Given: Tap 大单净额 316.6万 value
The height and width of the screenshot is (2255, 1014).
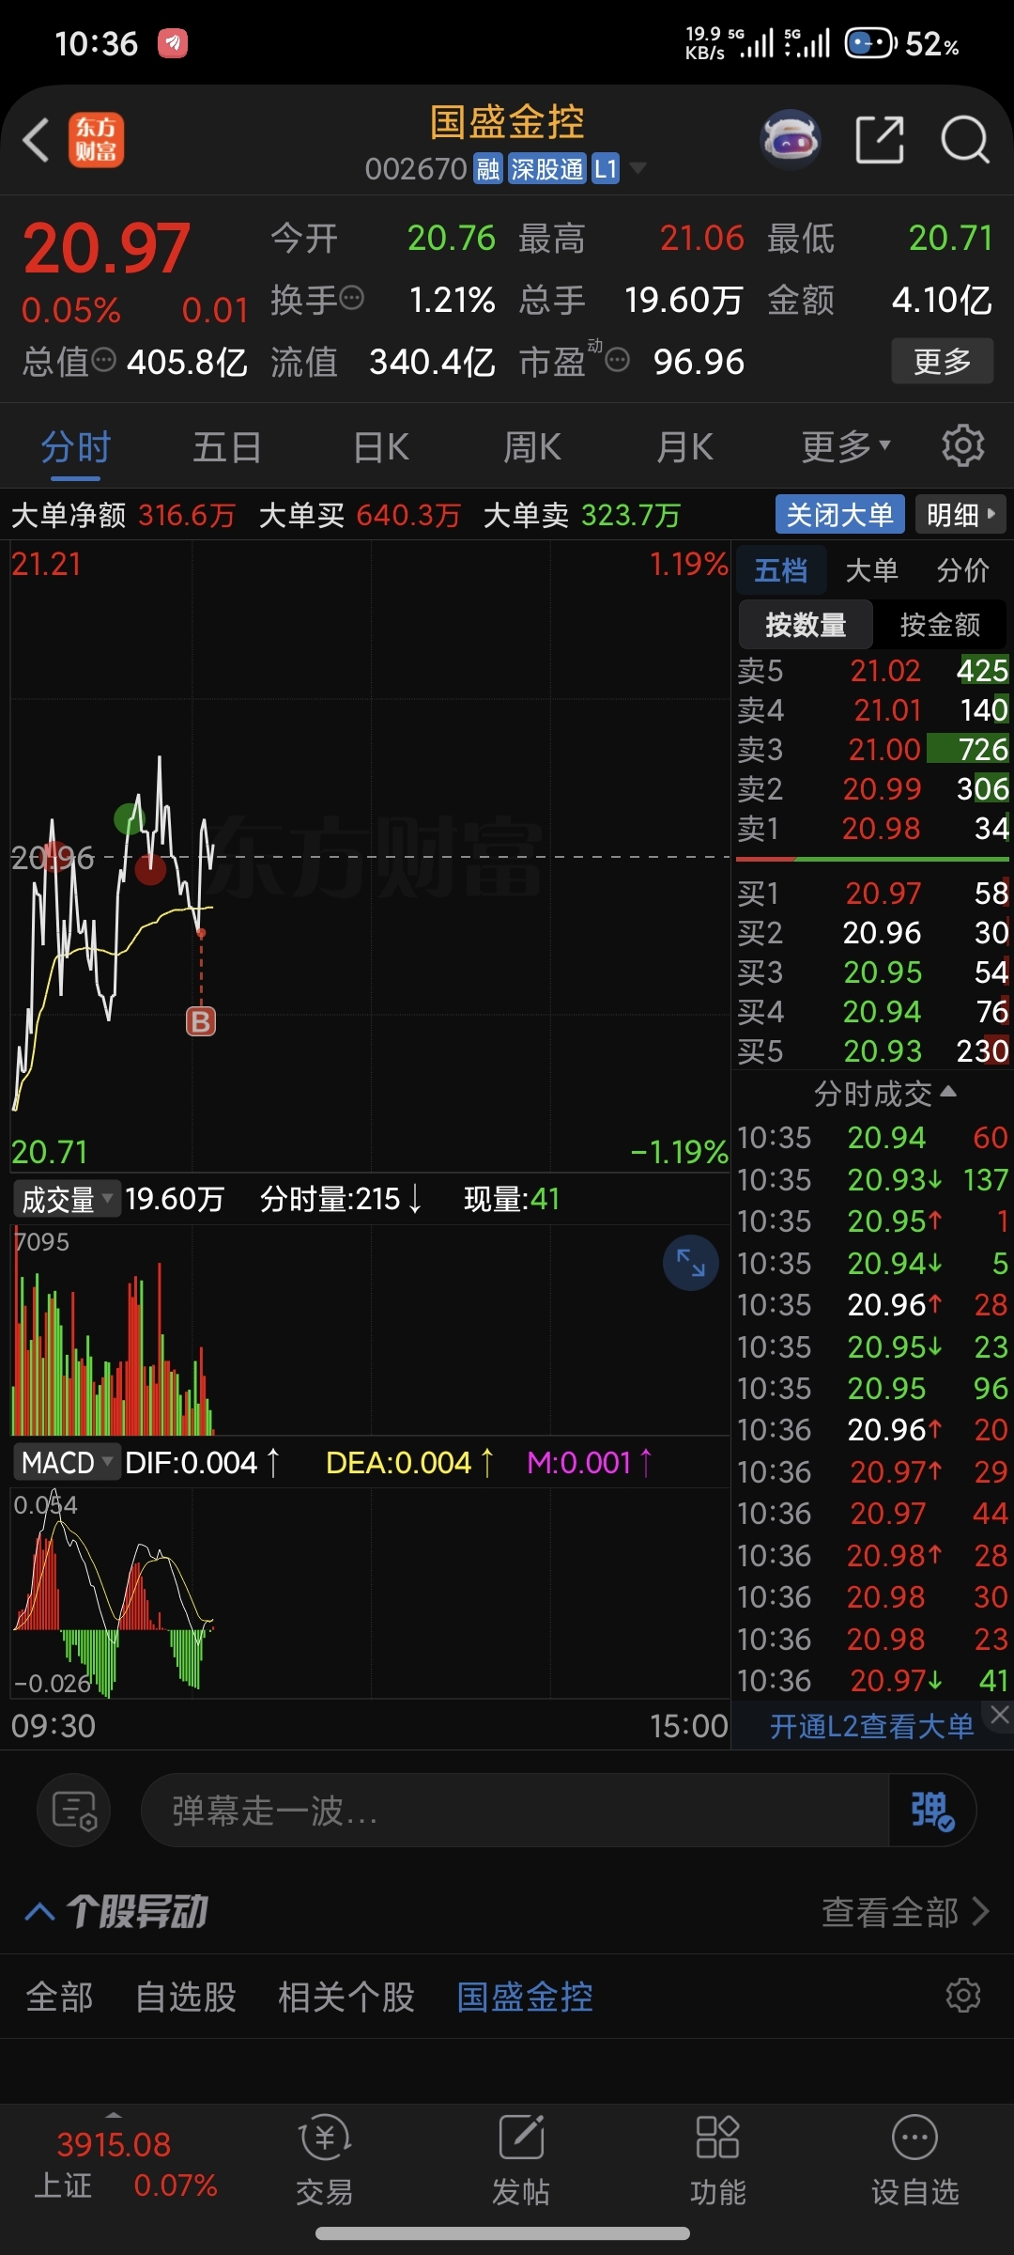Looking at the screenshot, I should click(186, 515).
